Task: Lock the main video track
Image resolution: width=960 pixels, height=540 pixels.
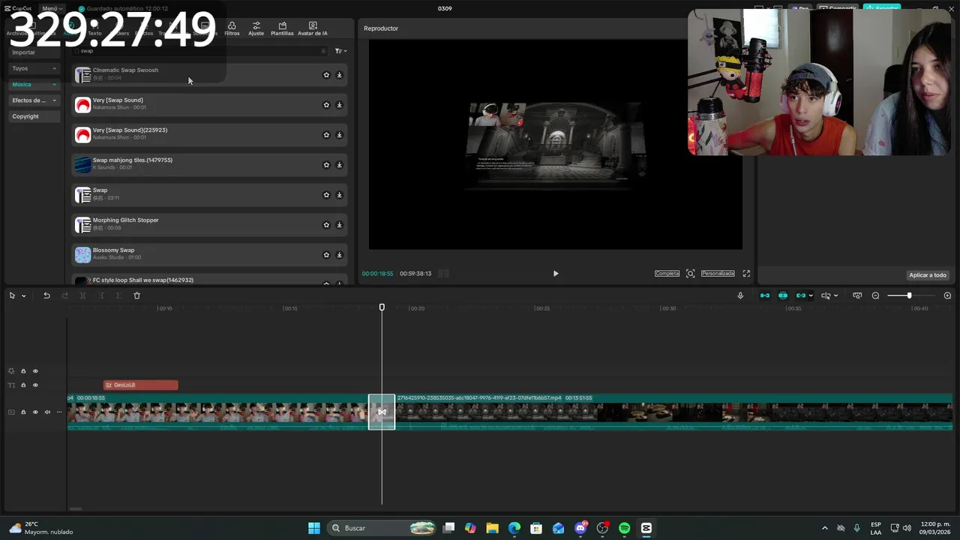Action: [23, 412]
